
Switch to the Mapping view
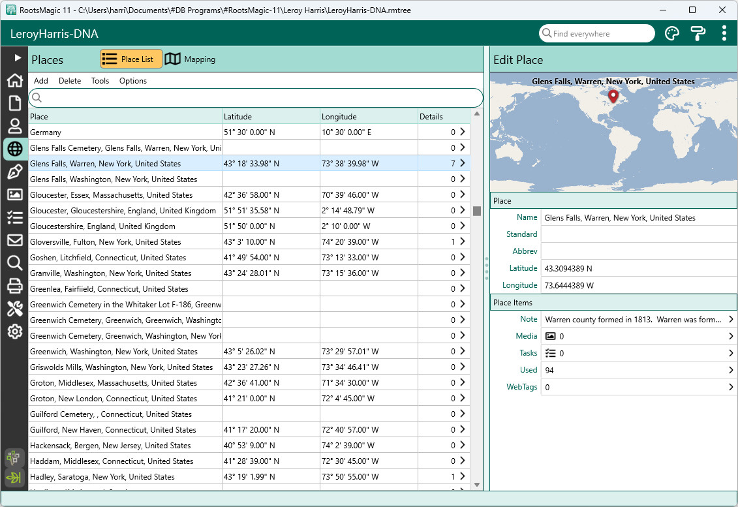pos(190,59)
